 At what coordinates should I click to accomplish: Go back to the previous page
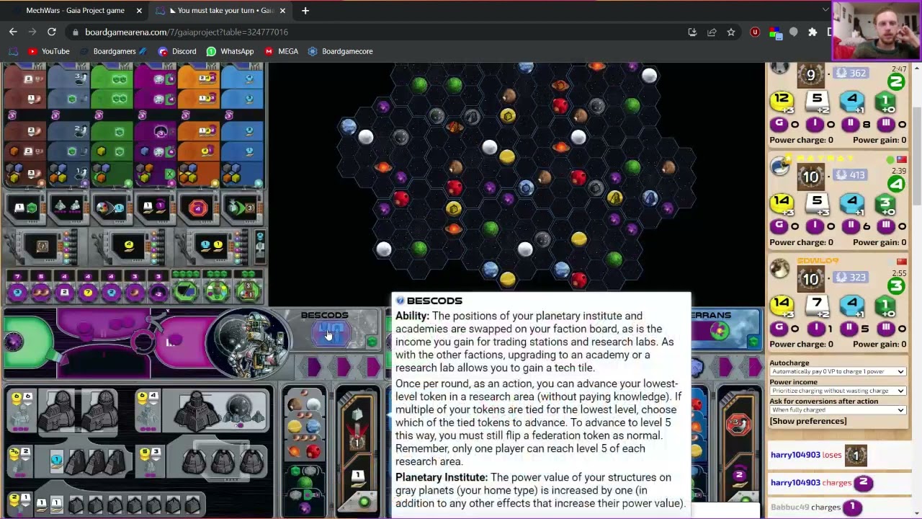coord(13,32)
